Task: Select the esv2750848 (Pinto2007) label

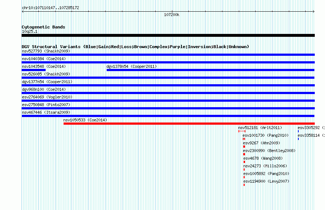Action: pos(46,105)
